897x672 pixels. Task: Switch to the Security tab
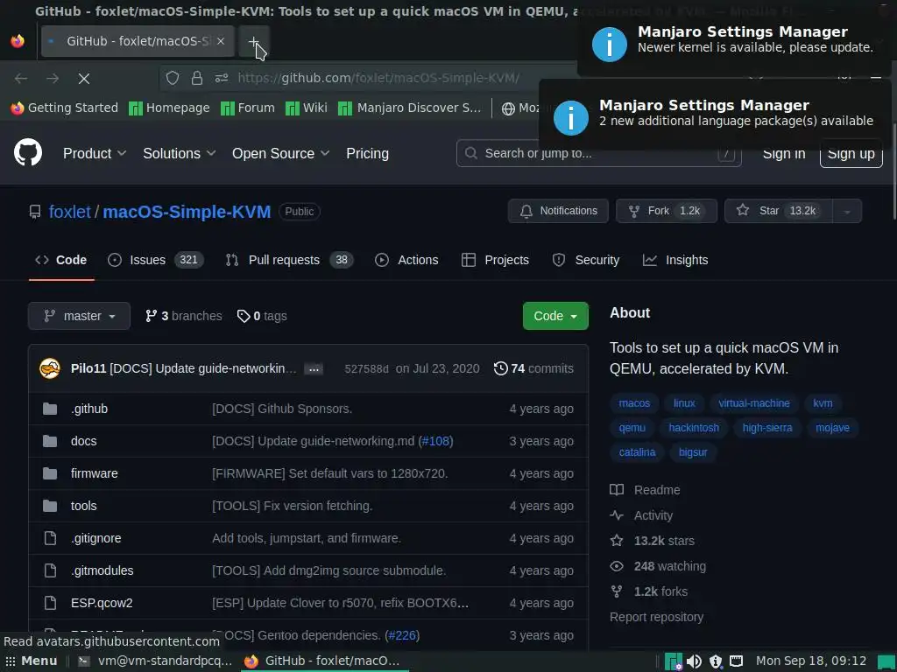pyautogui.click(x=586, y=260)
